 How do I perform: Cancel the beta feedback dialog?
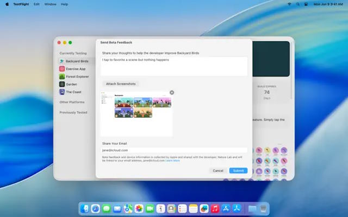click(218, 170)
